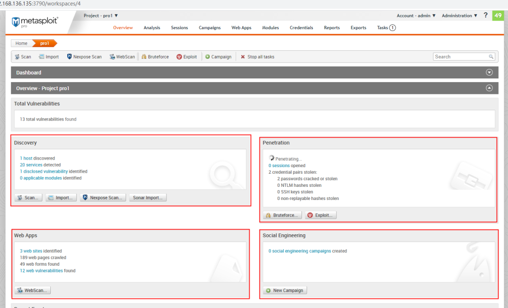Open the 12 web vulnerabilities link
The height and width of the screenshot is (308, 508).
tap(41, 271)
